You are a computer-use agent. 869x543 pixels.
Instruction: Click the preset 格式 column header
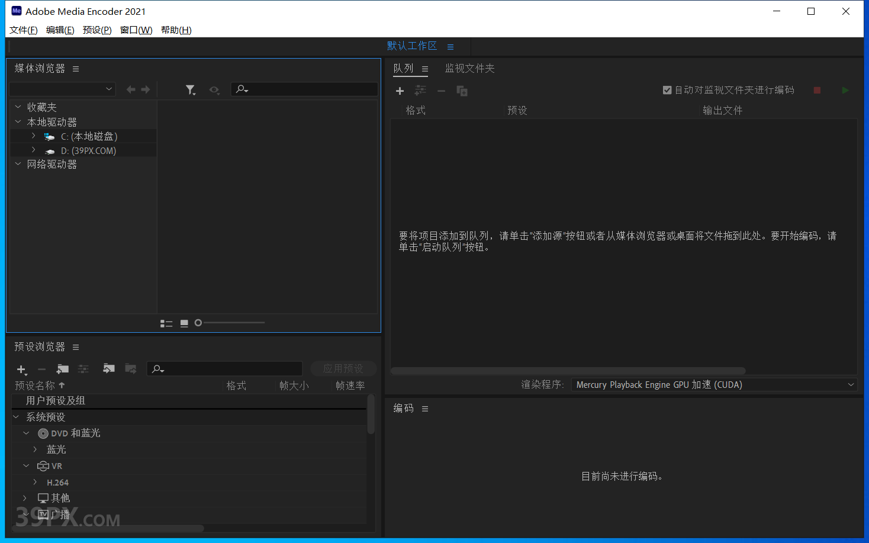click(x=236, y=385)
